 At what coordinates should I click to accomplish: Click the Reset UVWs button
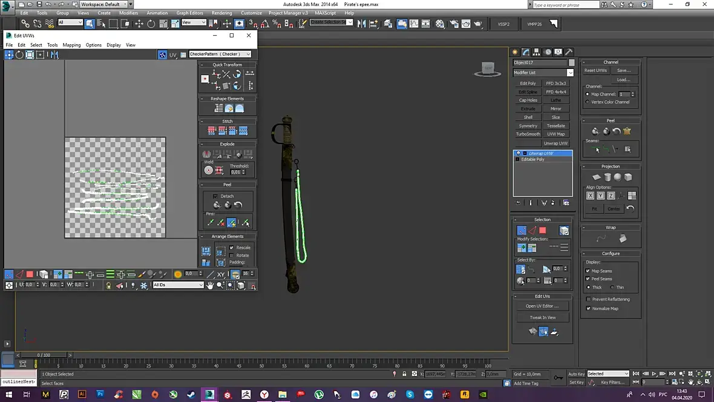pyautogui.click(x=595, y=71)
